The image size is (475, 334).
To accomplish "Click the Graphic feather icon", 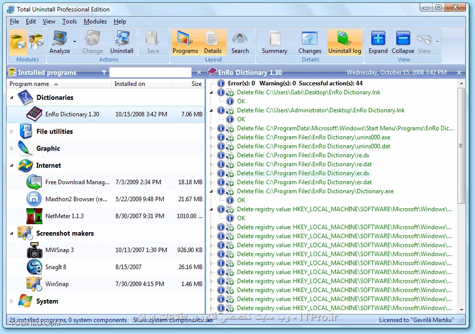I will click(25, 148).
